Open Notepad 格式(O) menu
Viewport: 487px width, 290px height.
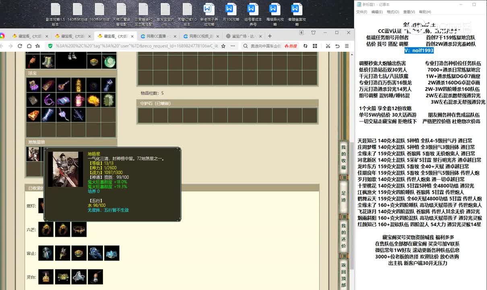point(393,12)
